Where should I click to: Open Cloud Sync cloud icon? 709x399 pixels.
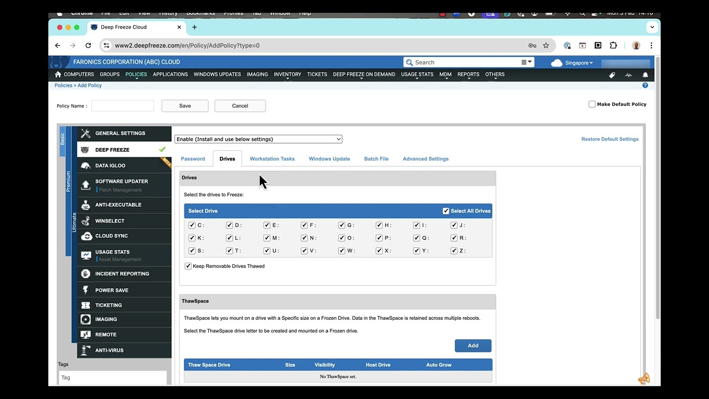[x=86, y=236]
